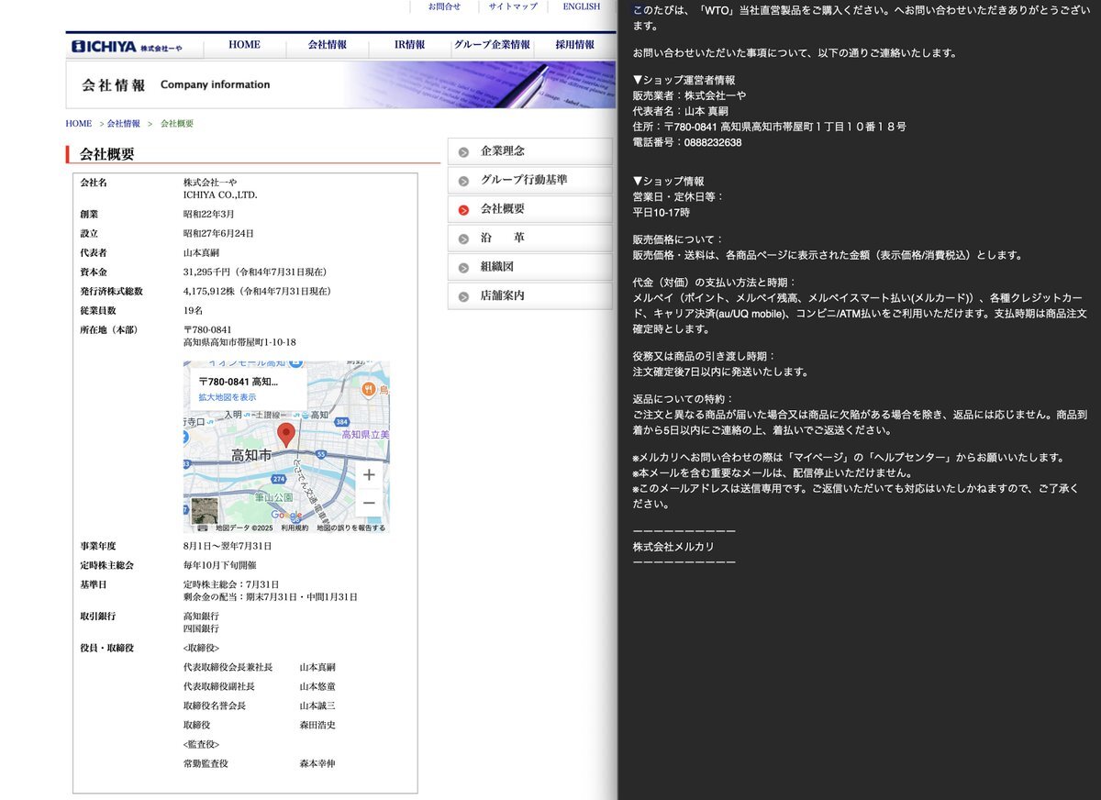Click 拡大地図を表示 on the map
Screen dimensions: 1101x800
pyautogui.click(x=228, y=397)
